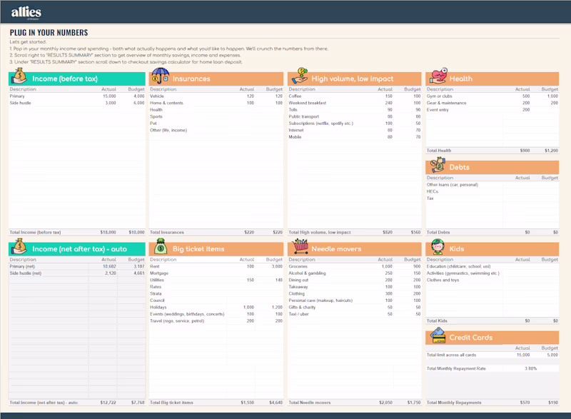Image resolution: width=571 pixels, height=419 pixels.
Task: Click the shopping cart icon beside Needle movers
Action: click(x=300, y=246)
